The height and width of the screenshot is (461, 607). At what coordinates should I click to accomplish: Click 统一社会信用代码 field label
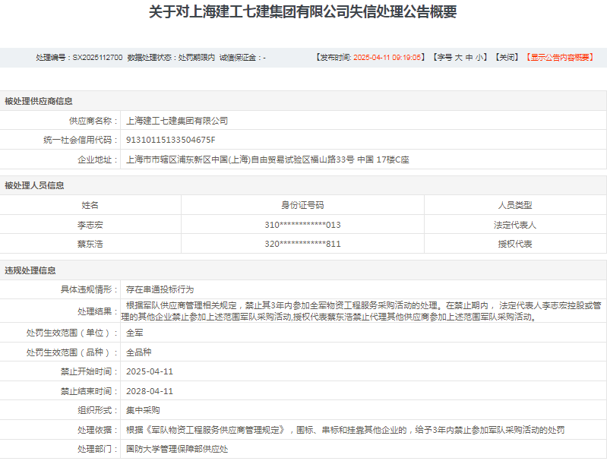pyautogui.click(x=80, y=140)
